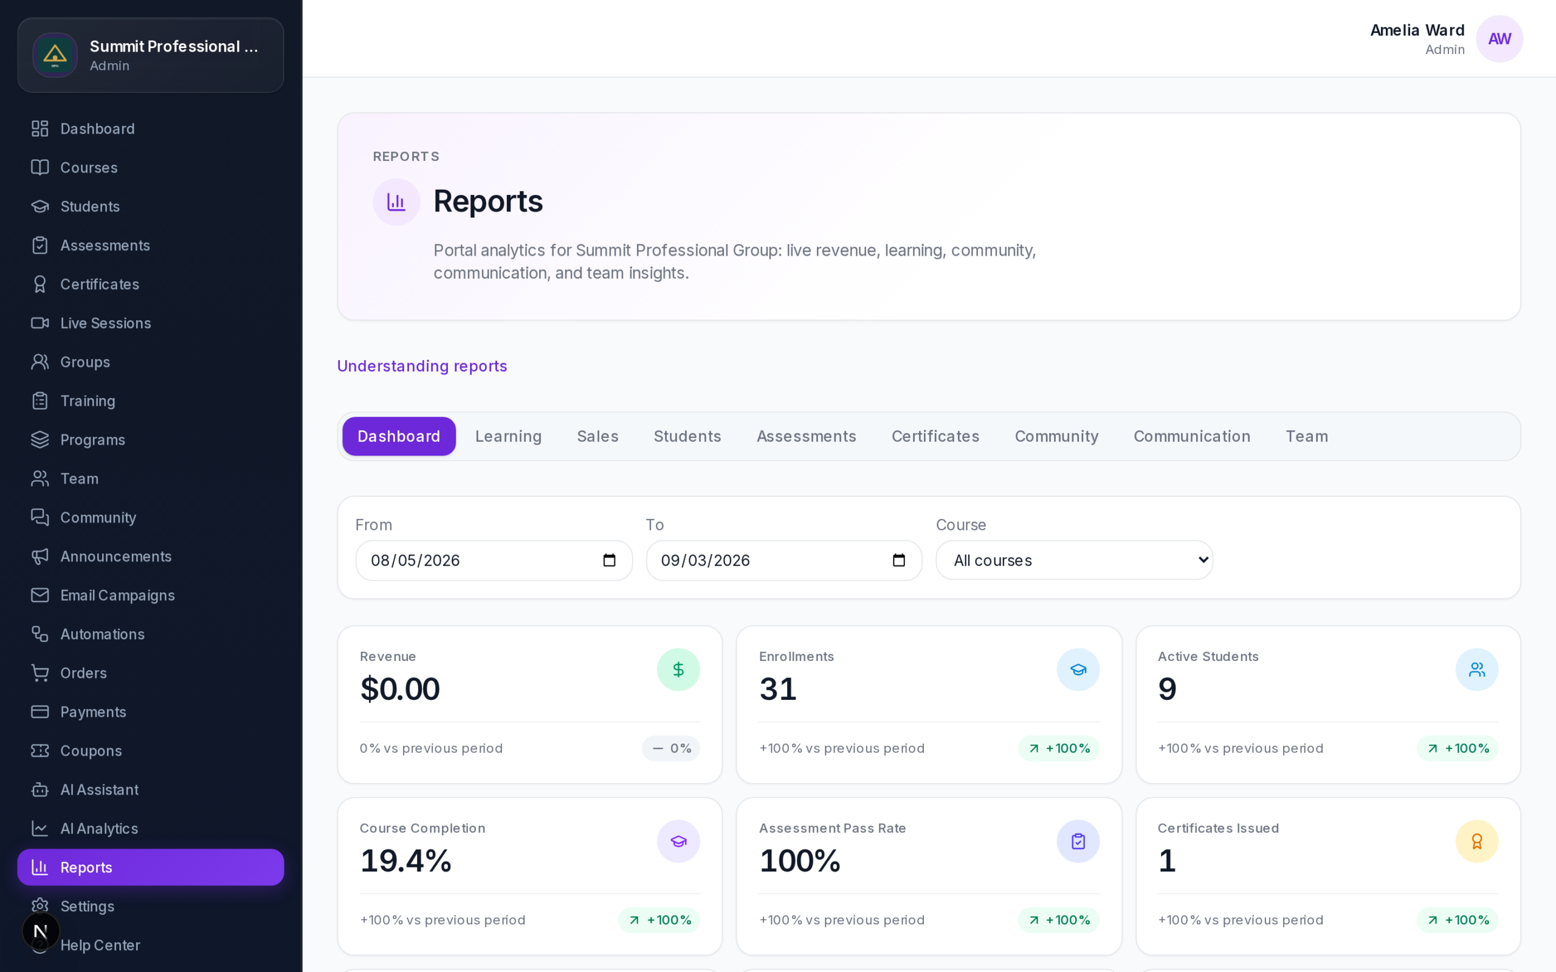Open the Students report tab
This screenshot has width=1556, height=972.
[x=687, y=437]
